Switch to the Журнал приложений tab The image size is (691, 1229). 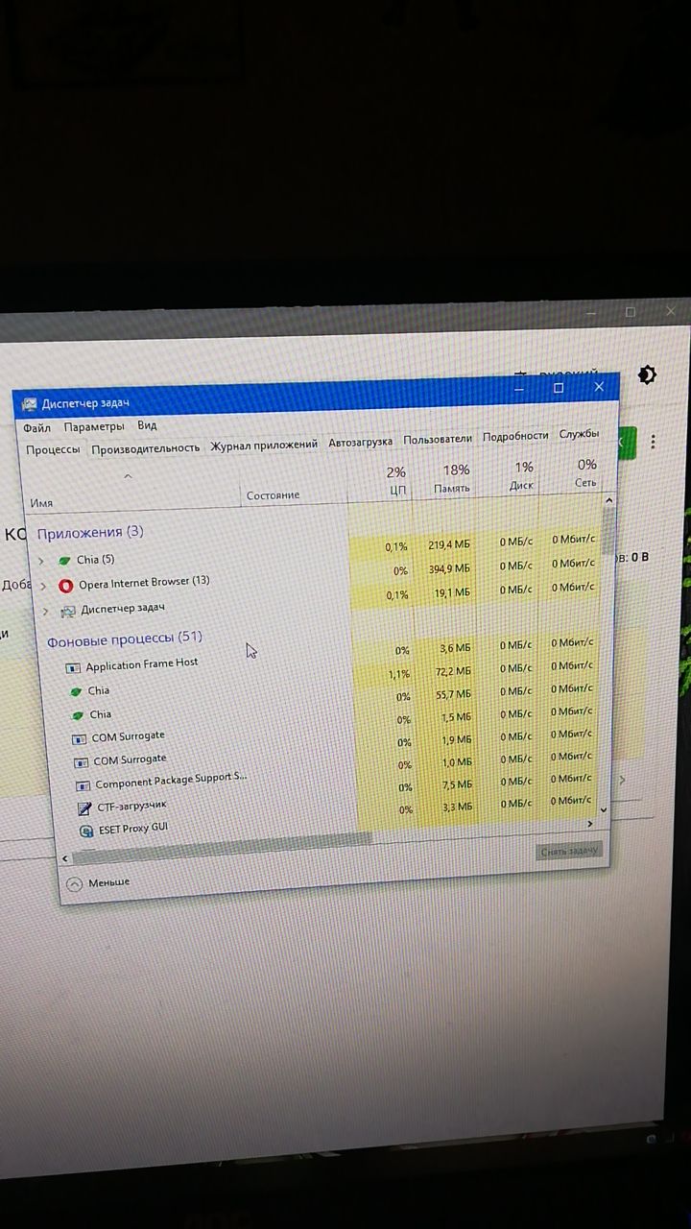[264, 445]
